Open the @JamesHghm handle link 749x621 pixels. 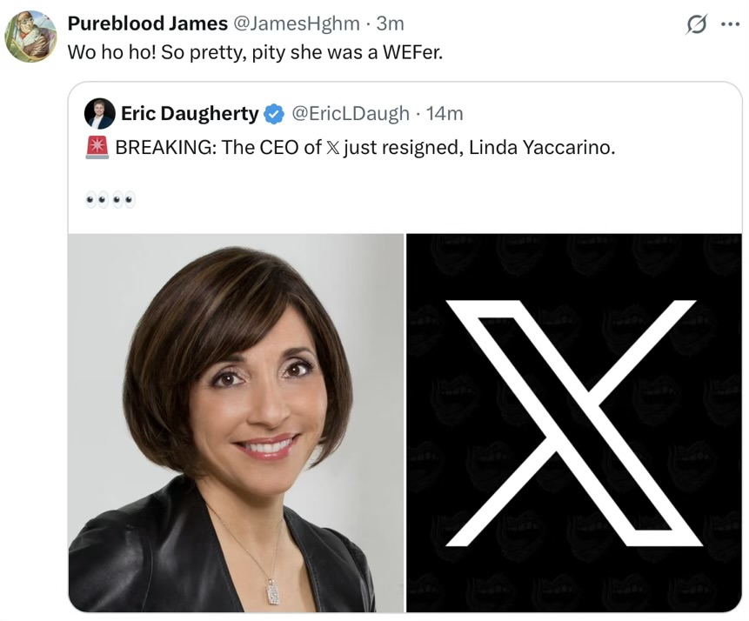(296, 23)
